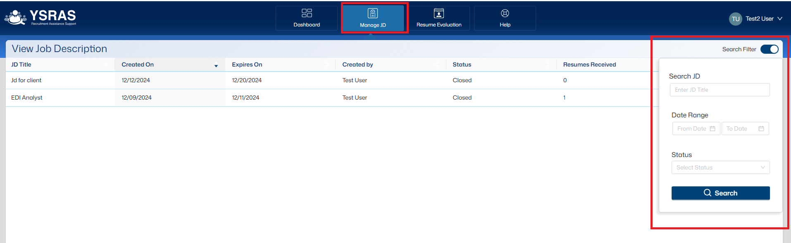This screenshot has height=243, width=791.
Task: Go to Resume Evaluation
Action: click(x=439, y=18)
